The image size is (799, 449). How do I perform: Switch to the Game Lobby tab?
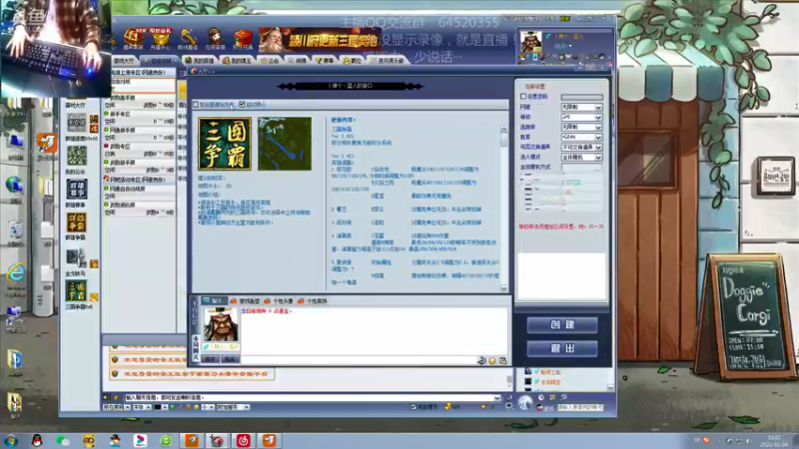click(124, 61)
